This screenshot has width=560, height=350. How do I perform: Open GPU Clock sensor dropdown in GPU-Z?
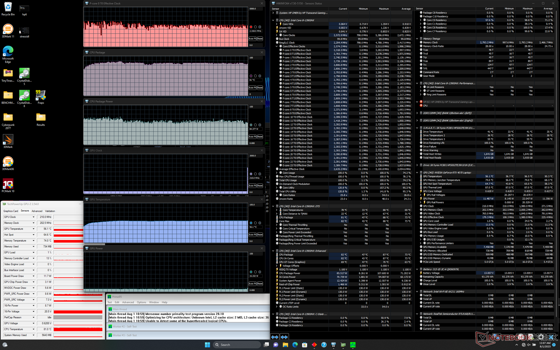tap(34, 217)
